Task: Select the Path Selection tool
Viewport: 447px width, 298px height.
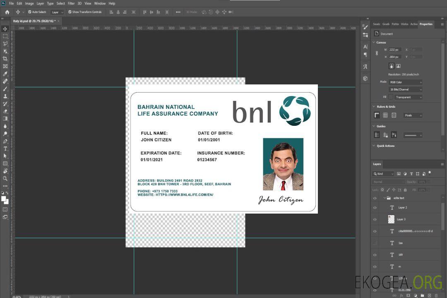Action: tap(5, 156)
